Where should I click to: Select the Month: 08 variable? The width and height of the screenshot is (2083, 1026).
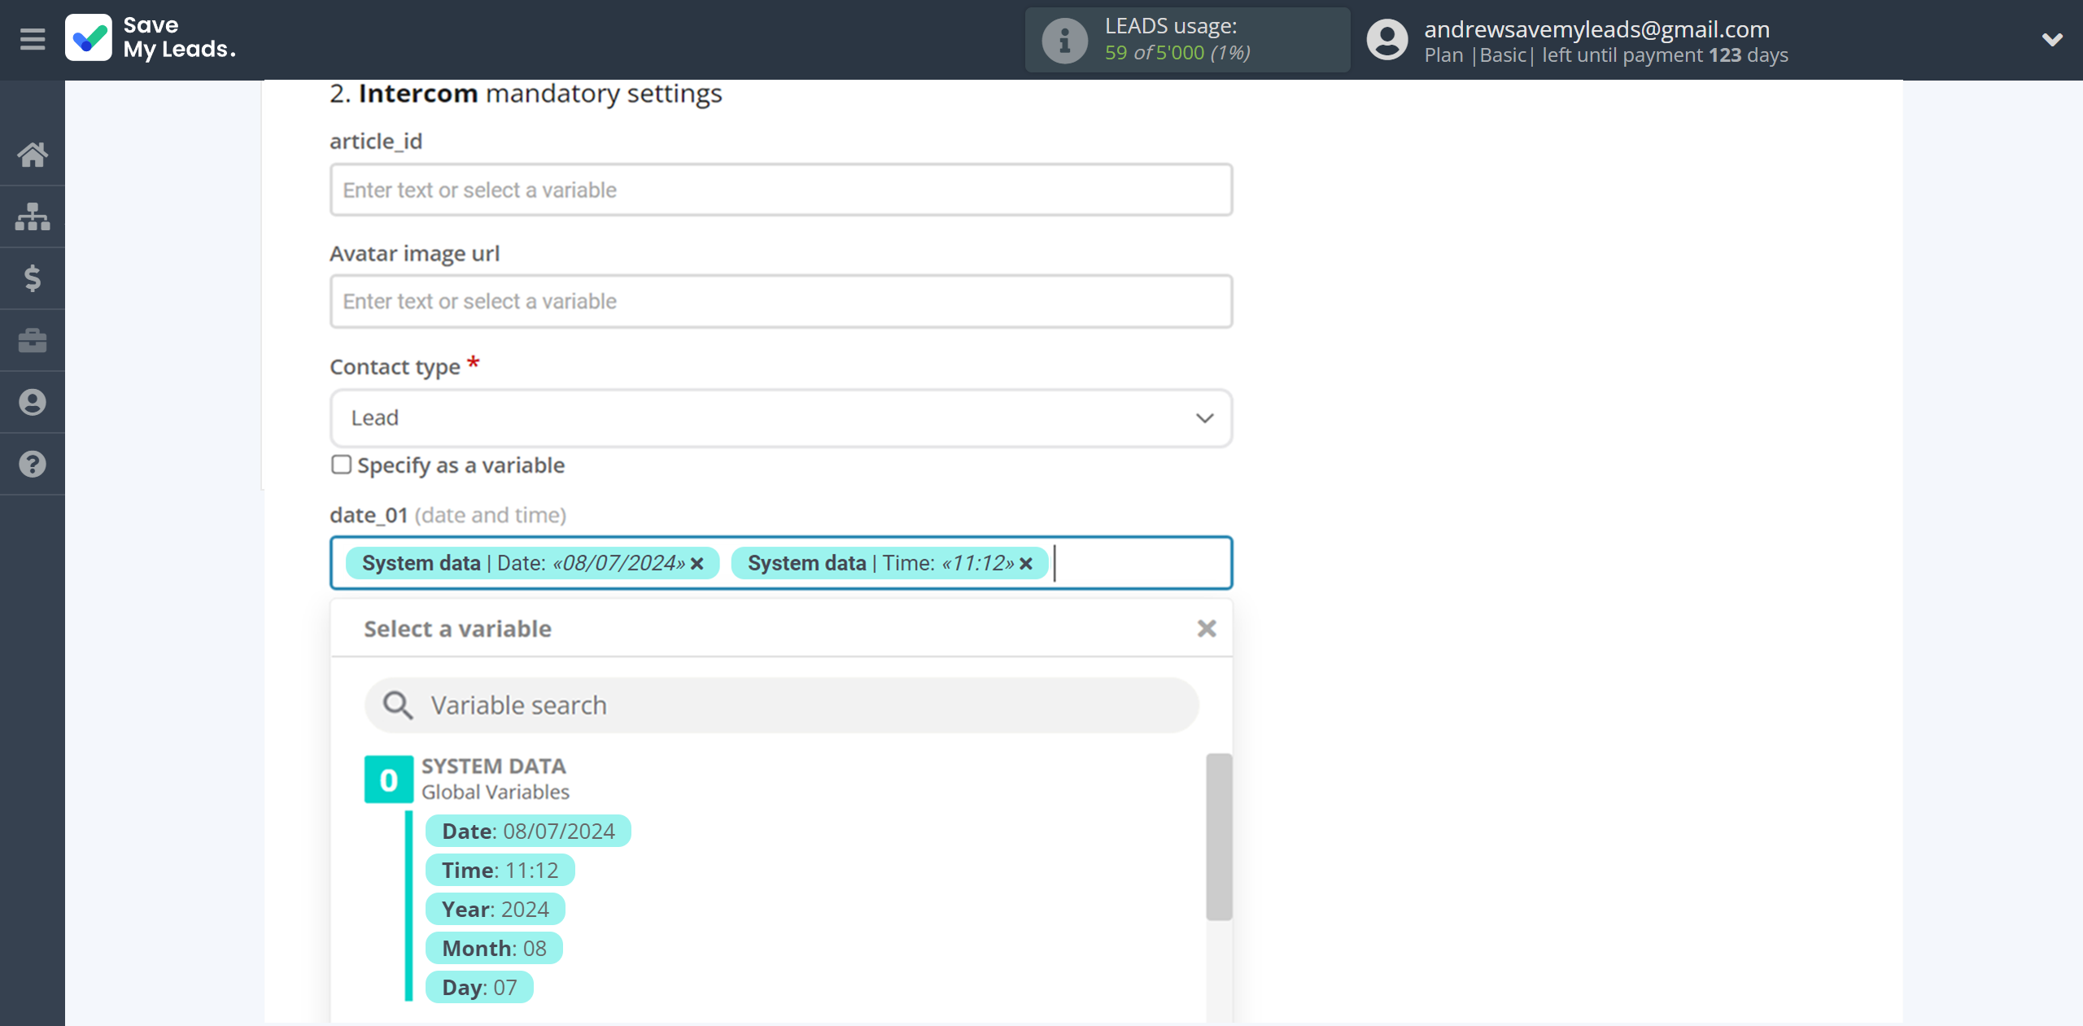click(494, 948)
